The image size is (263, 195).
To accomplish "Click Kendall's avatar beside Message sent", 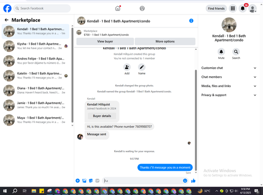I will 80,137.
